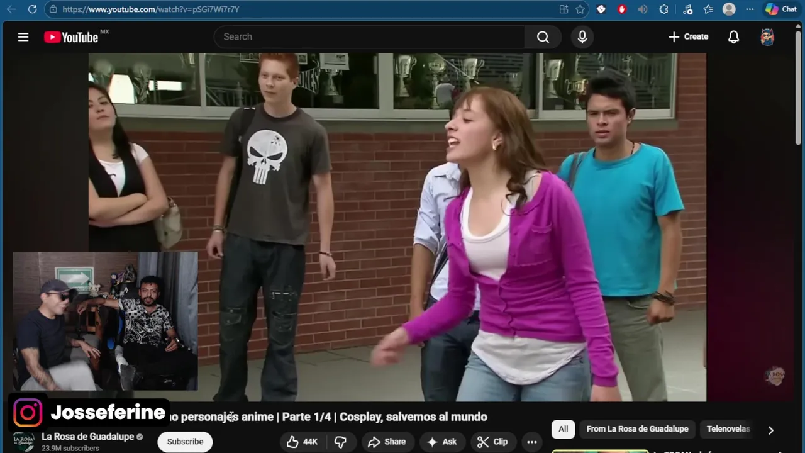Viewport: 805px width, 453px height.
Task: Open the browser apps grid icon
Action: [x=563, y=9]
